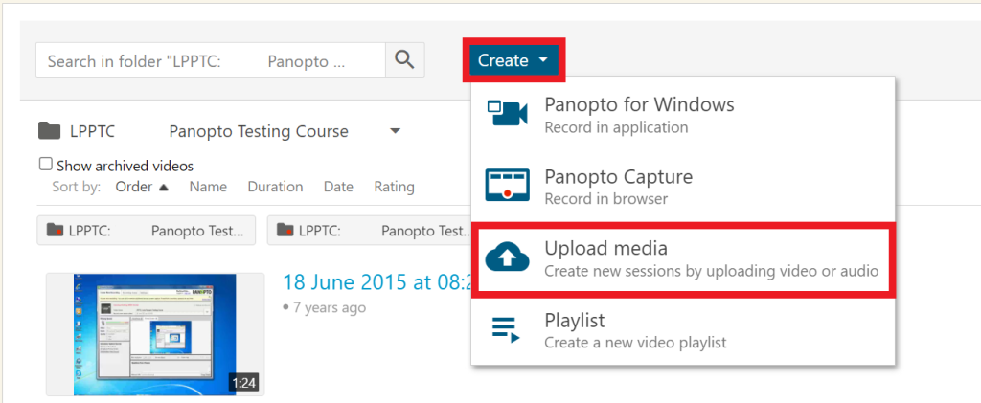Click the magnifying glass search icon
The height and width of the screenshot is (403, 981).
[405, 60]
